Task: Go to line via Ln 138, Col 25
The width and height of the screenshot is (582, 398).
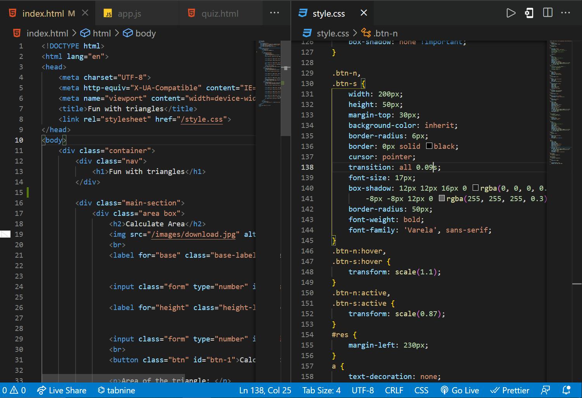Action: tap(265, 390)
